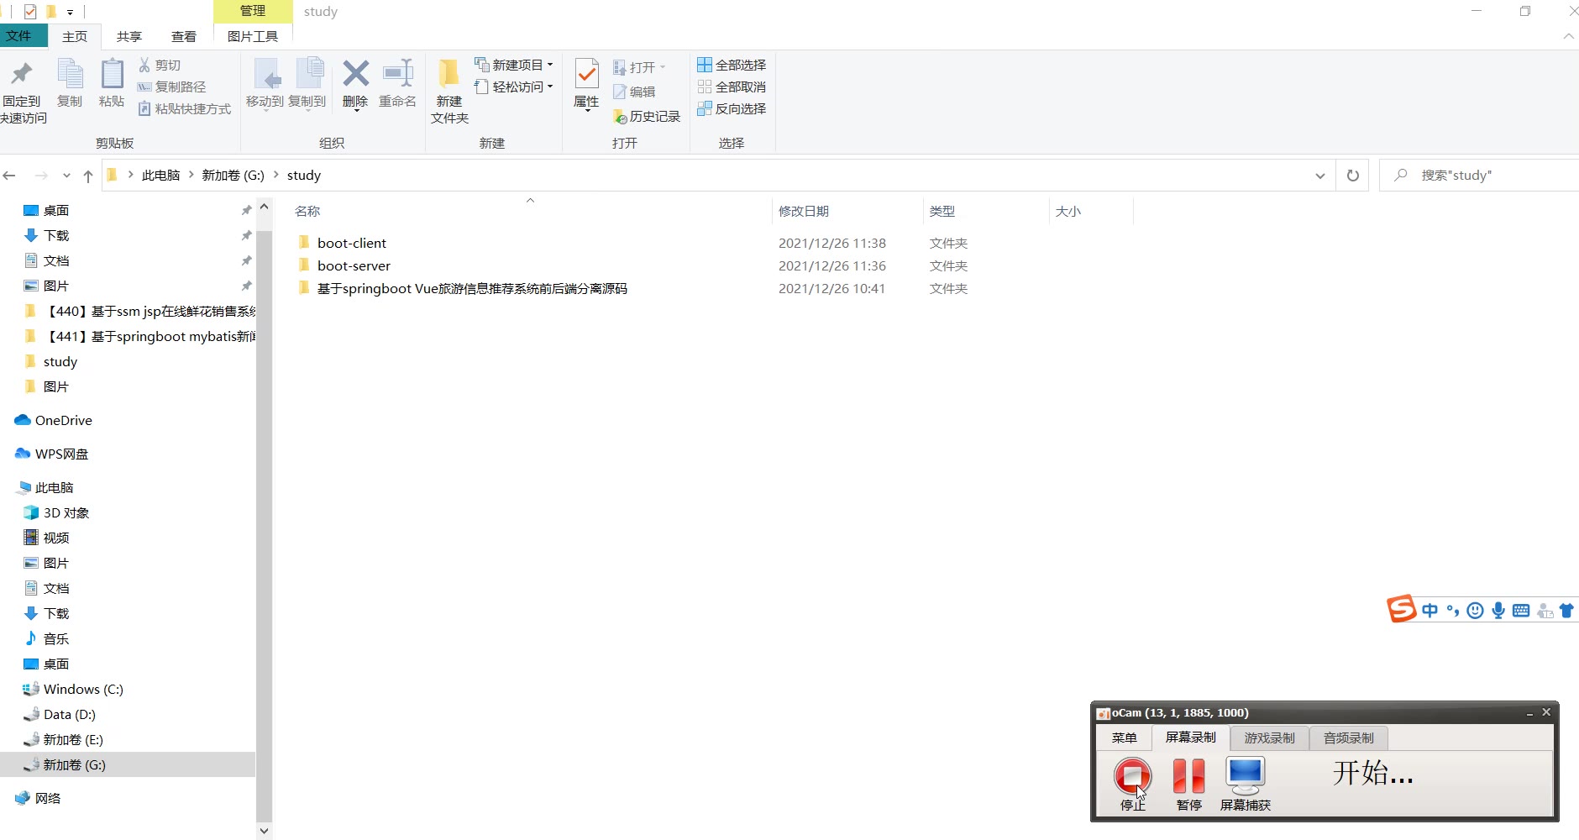Click Move to (移动到) icon
Viewport: 1579px width, 840px height.
tap(265, 74)
